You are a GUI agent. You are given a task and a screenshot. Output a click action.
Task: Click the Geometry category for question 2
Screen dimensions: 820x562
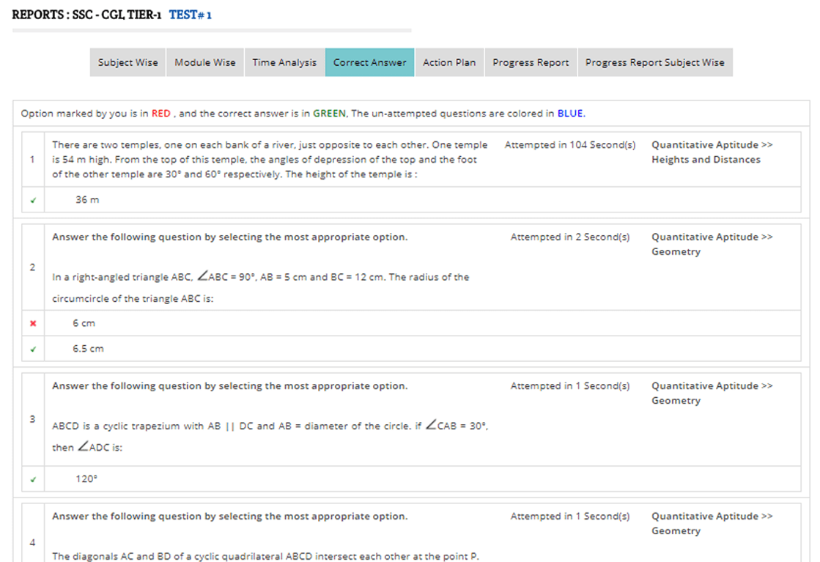pyautogui.click(x=676, y=252)
